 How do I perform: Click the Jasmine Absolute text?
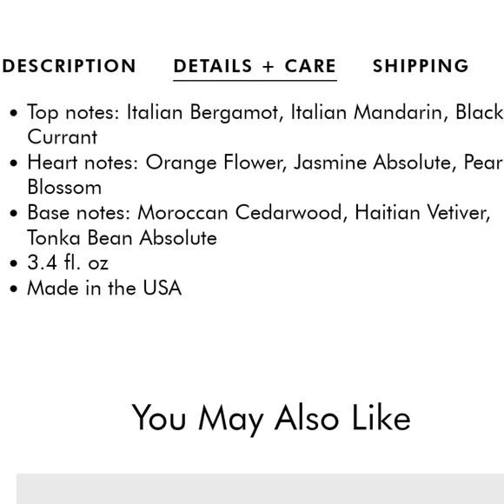(x=373, y=162)
